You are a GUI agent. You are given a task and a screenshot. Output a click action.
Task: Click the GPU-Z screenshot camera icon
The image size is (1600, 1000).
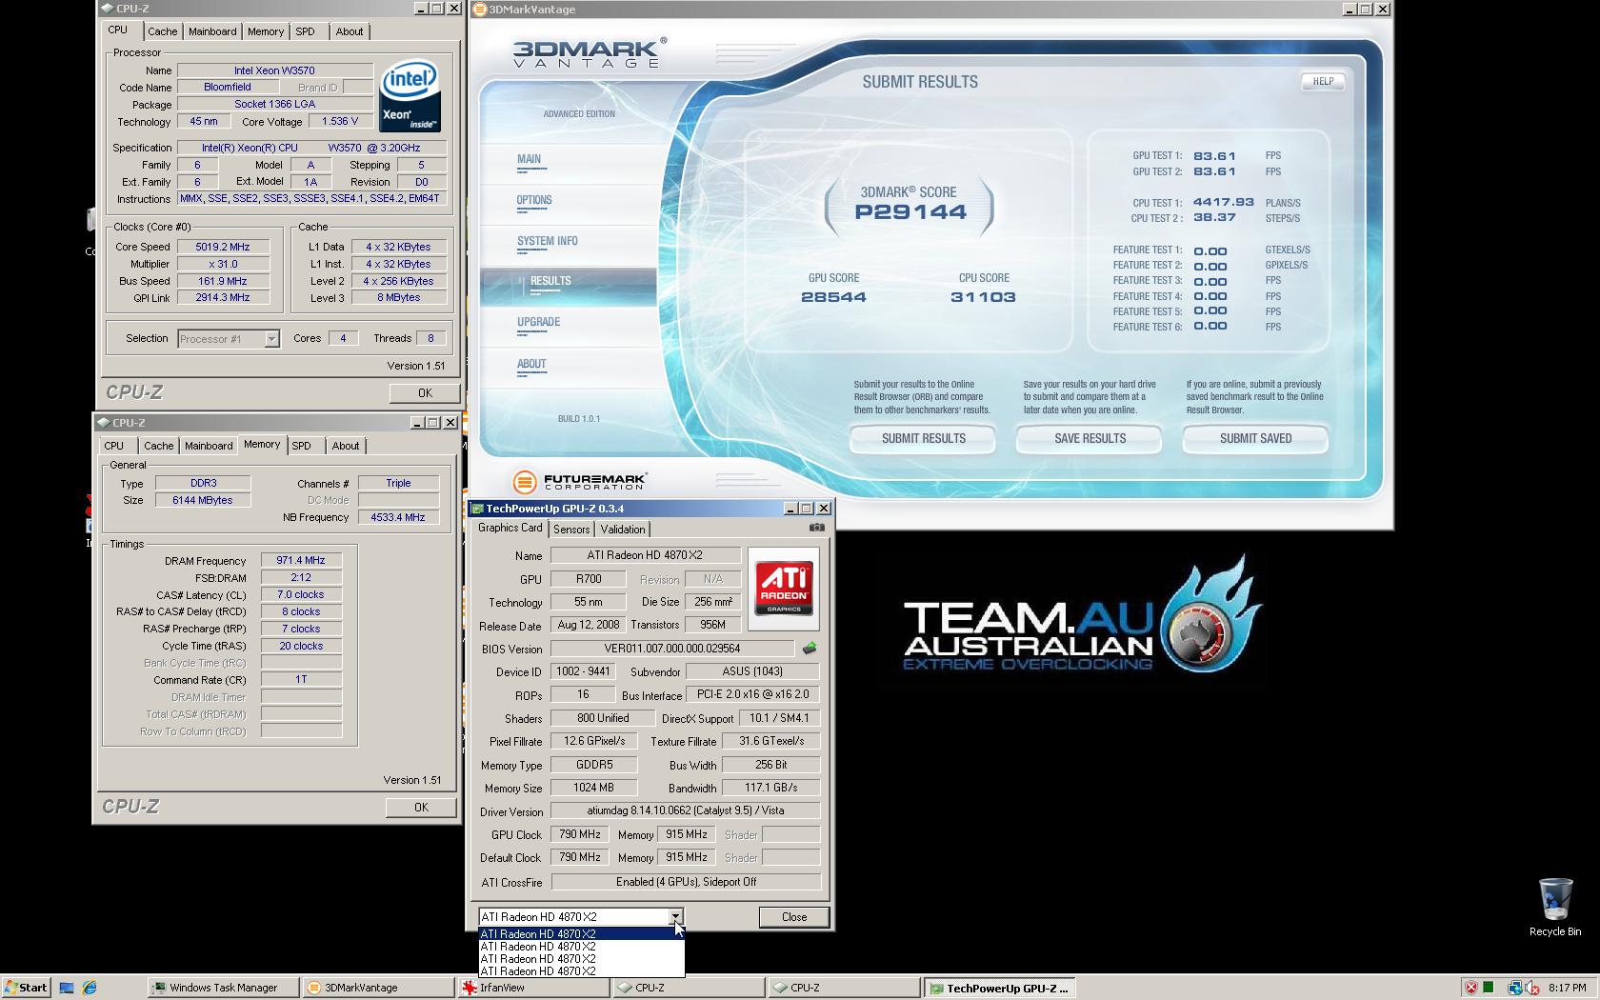pyautogui.click(x=816, y=528)
